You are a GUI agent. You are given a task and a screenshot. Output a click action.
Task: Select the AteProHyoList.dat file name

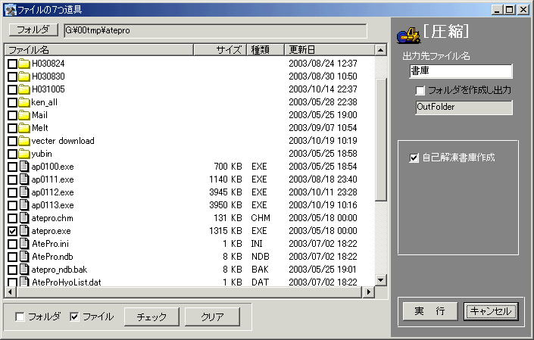click(67, 282)
